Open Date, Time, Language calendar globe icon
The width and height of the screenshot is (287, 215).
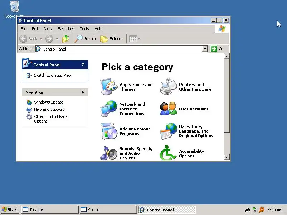pos(168,131)
